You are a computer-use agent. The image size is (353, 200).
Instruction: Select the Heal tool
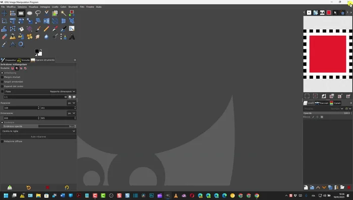coord(29,37)
